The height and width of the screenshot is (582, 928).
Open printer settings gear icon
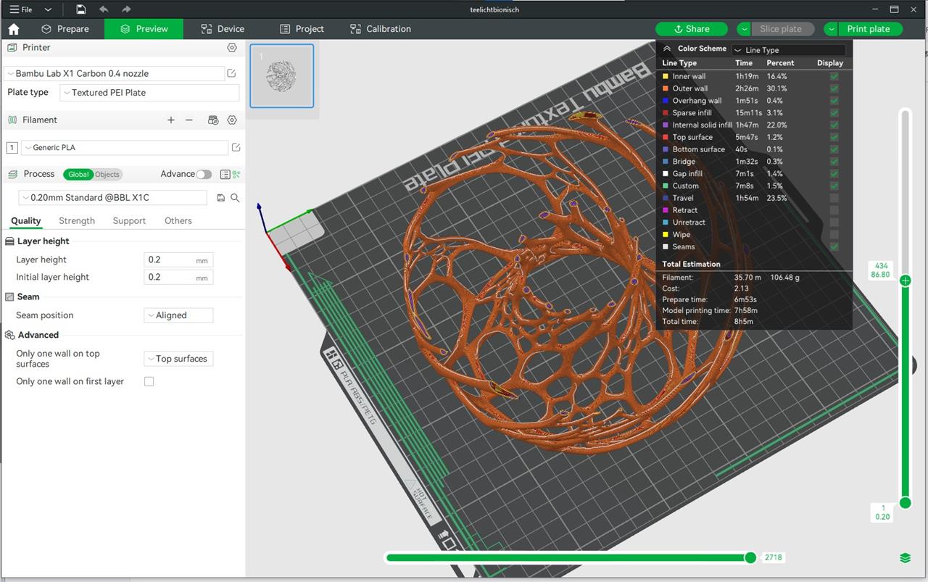(x=232, y=48)
